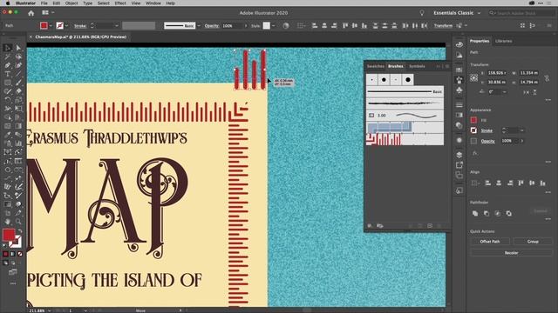Click the Home icon in the top bar
Screen dimensions: 558x313
tap(31, 13)
